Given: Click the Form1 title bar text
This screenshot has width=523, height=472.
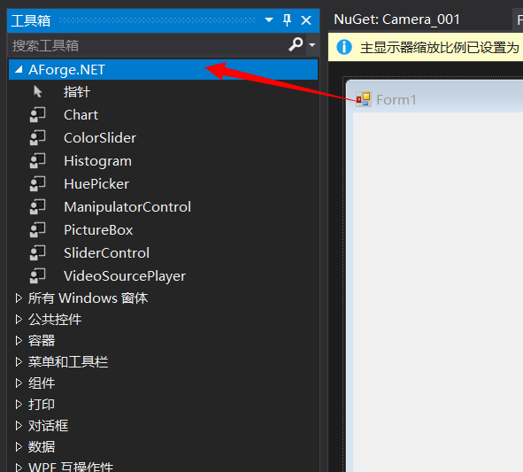Looking at the screenshot, I should [x=396, y=100].
